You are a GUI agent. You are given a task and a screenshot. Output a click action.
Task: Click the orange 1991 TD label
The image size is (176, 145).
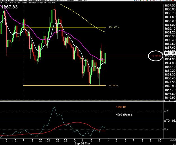tap(121, 107)
